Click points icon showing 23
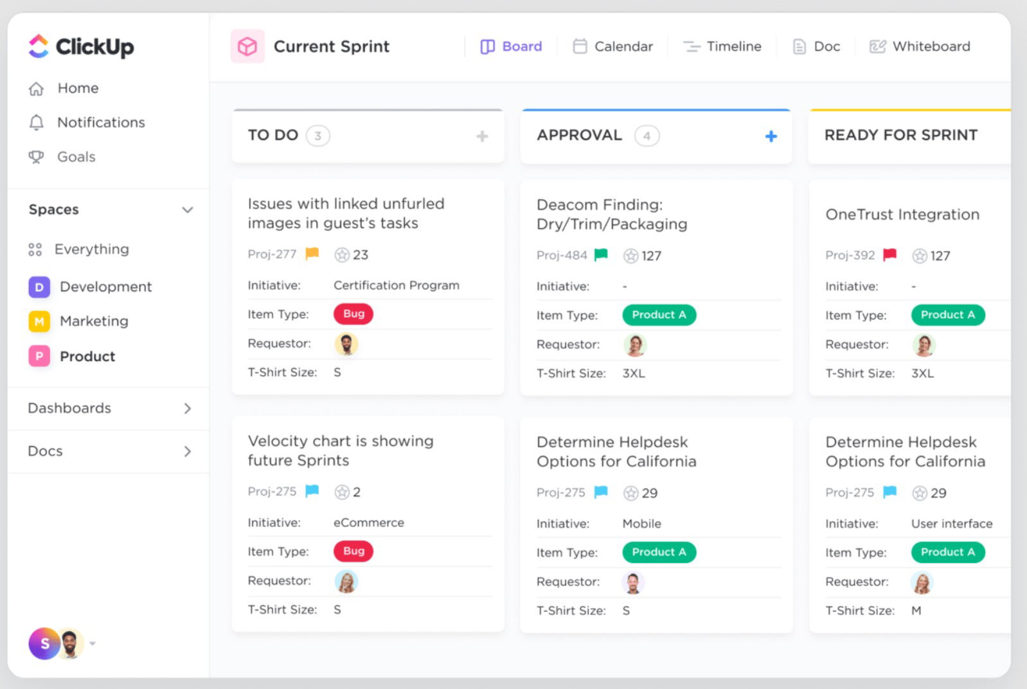Viewport: 1027px width, 689px height. 342,255
